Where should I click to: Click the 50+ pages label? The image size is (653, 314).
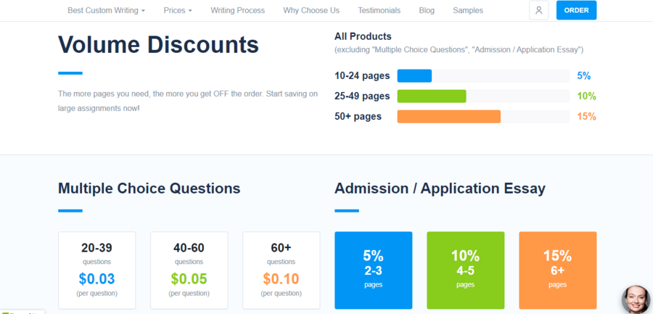coord(358,117)
